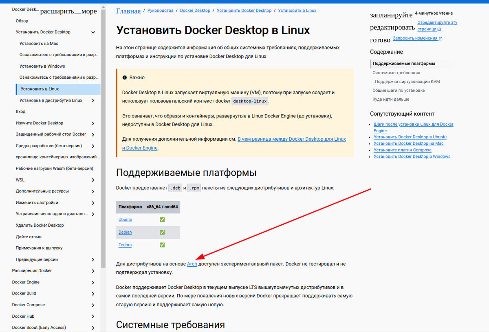Open Установить Docker Desktop breadcrumb link

[x=244, y=10]
